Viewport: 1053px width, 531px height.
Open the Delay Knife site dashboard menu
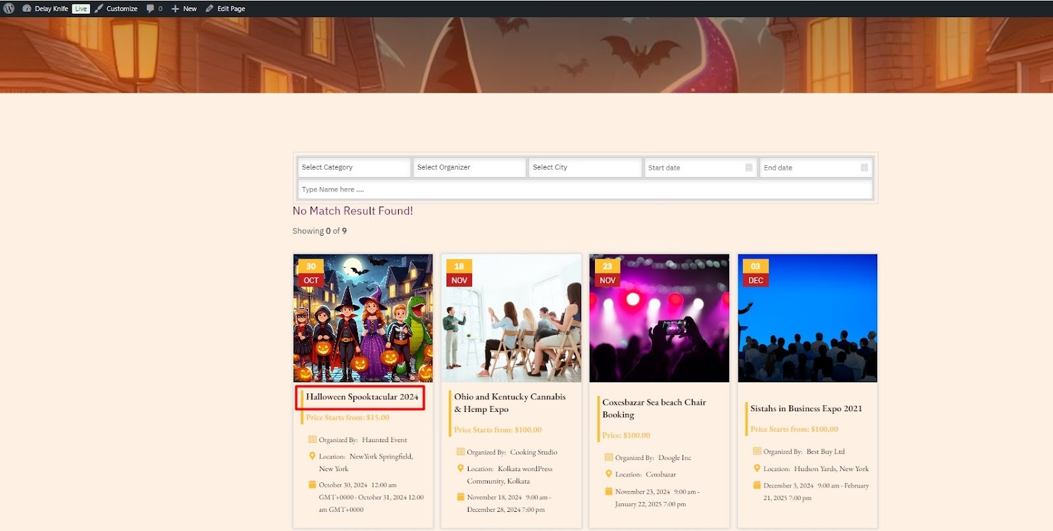pos(51,9)
